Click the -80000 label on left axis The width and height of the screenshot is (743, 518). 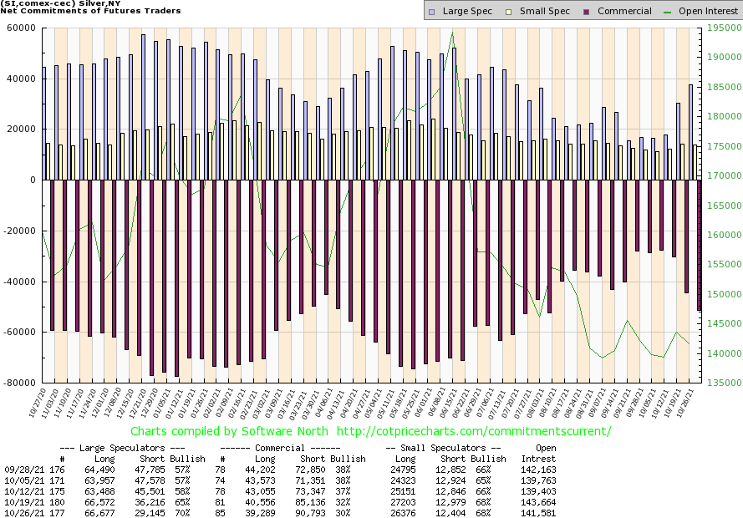[x=18, y=383]
